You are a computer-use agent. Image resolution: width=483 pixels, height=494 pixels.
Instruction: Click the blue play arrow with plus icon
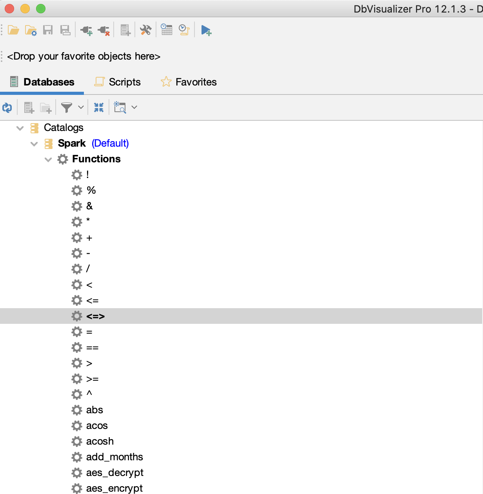point(206,30)
